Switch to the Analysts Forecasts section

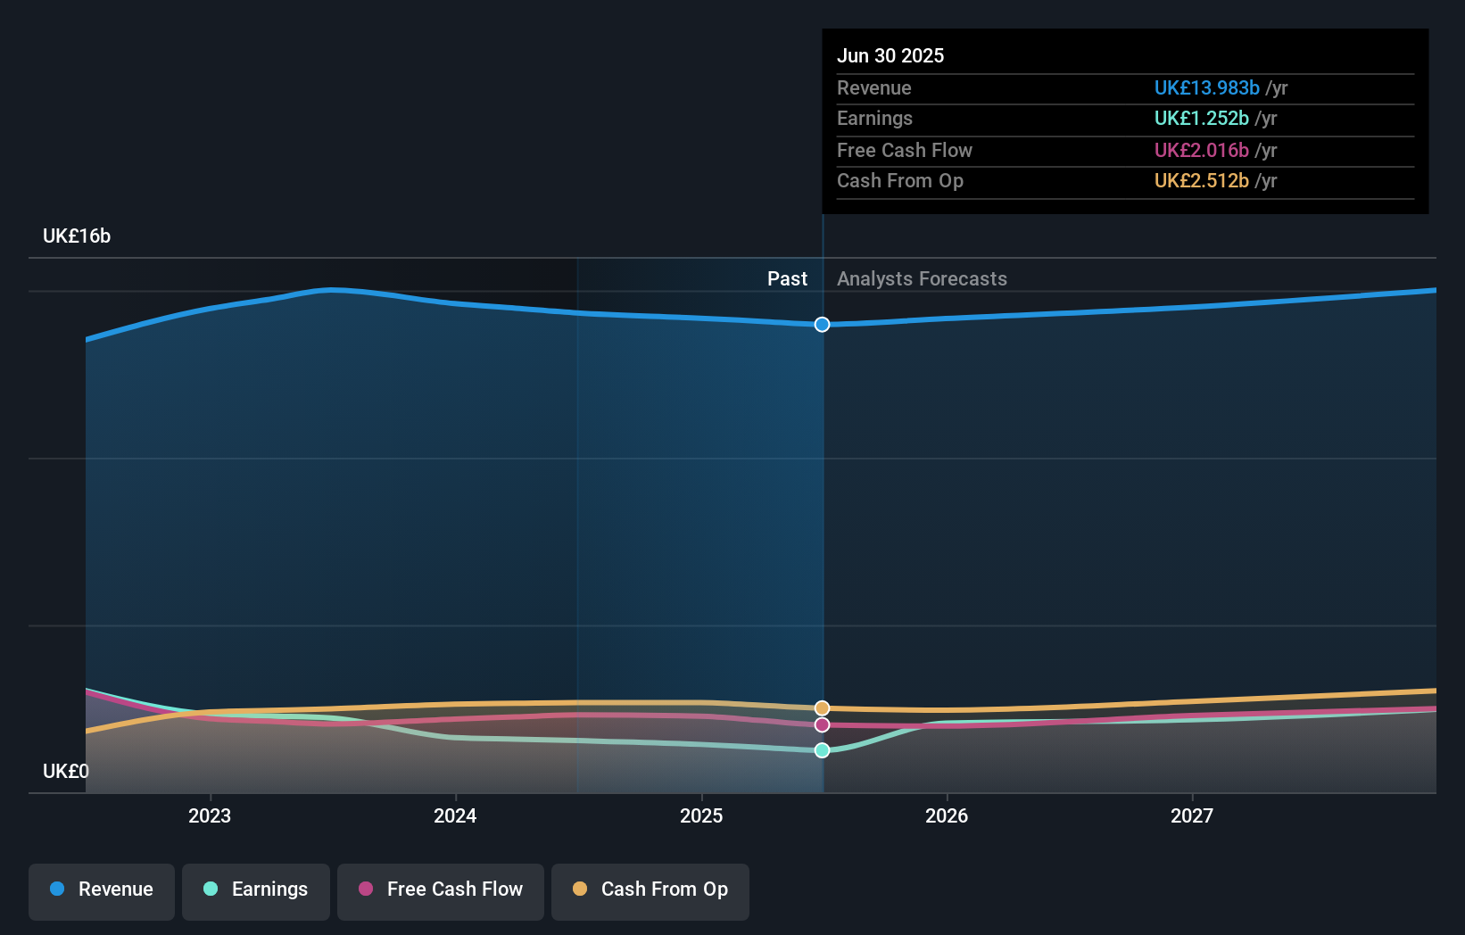point(922,278)
